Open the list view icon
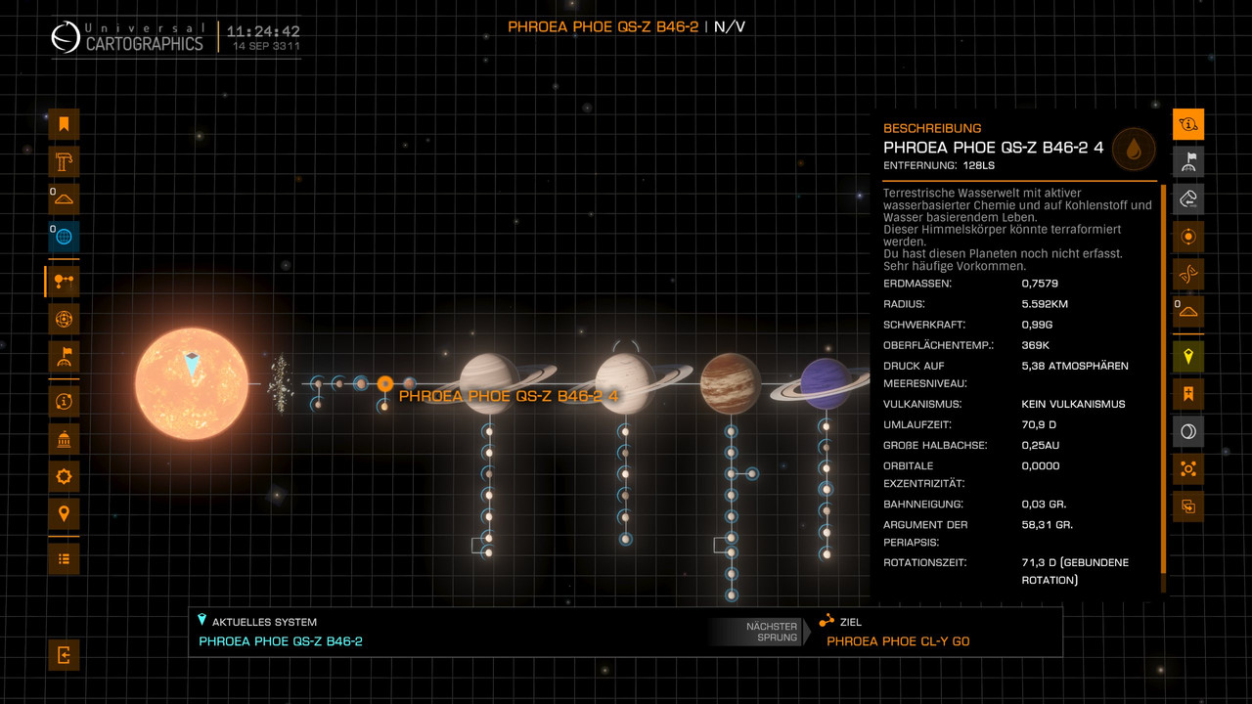Viewport: 1252px width, 704px height. tap(64, 558)
